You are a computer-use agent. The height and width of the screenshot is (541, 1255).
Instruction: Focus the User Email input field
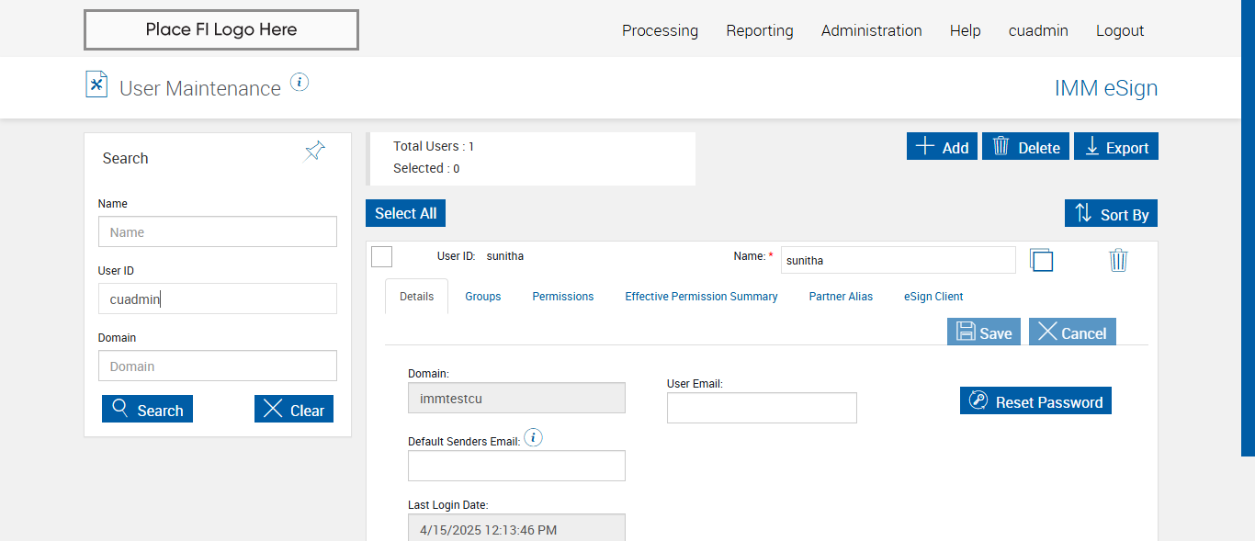[x=762, y=408]
